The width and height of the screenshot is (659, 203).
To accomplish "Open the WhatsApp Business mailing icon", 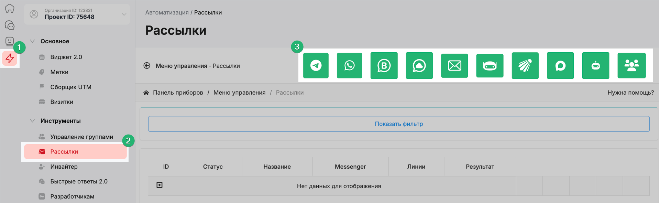I will tap(384, 65).
